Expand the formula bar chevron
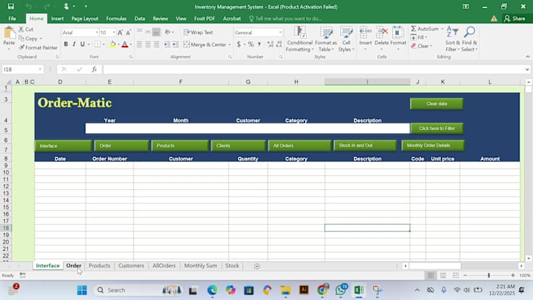This screenshot has height=300, width=533. click(527, 69)
